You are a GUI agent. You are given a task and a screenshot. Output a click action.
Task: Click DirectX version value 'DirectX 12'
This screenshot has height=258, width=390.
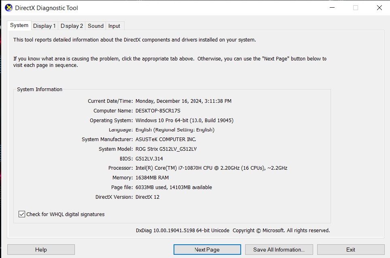[x=147, y=197]
